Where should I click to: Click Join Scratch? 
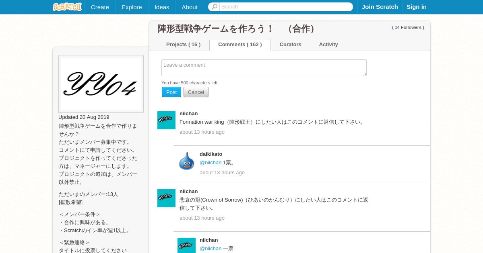pos(380,7)
